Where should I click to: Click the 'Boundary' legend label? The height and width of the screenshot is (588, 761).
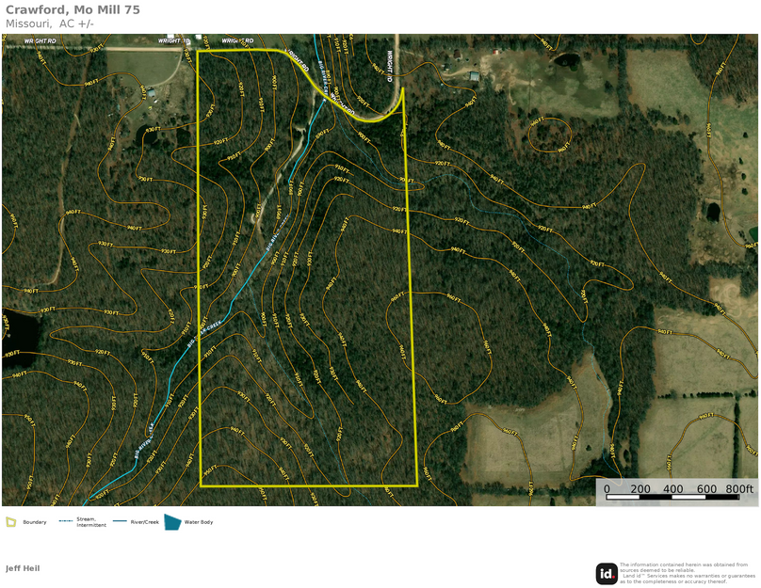pos(35,522)
